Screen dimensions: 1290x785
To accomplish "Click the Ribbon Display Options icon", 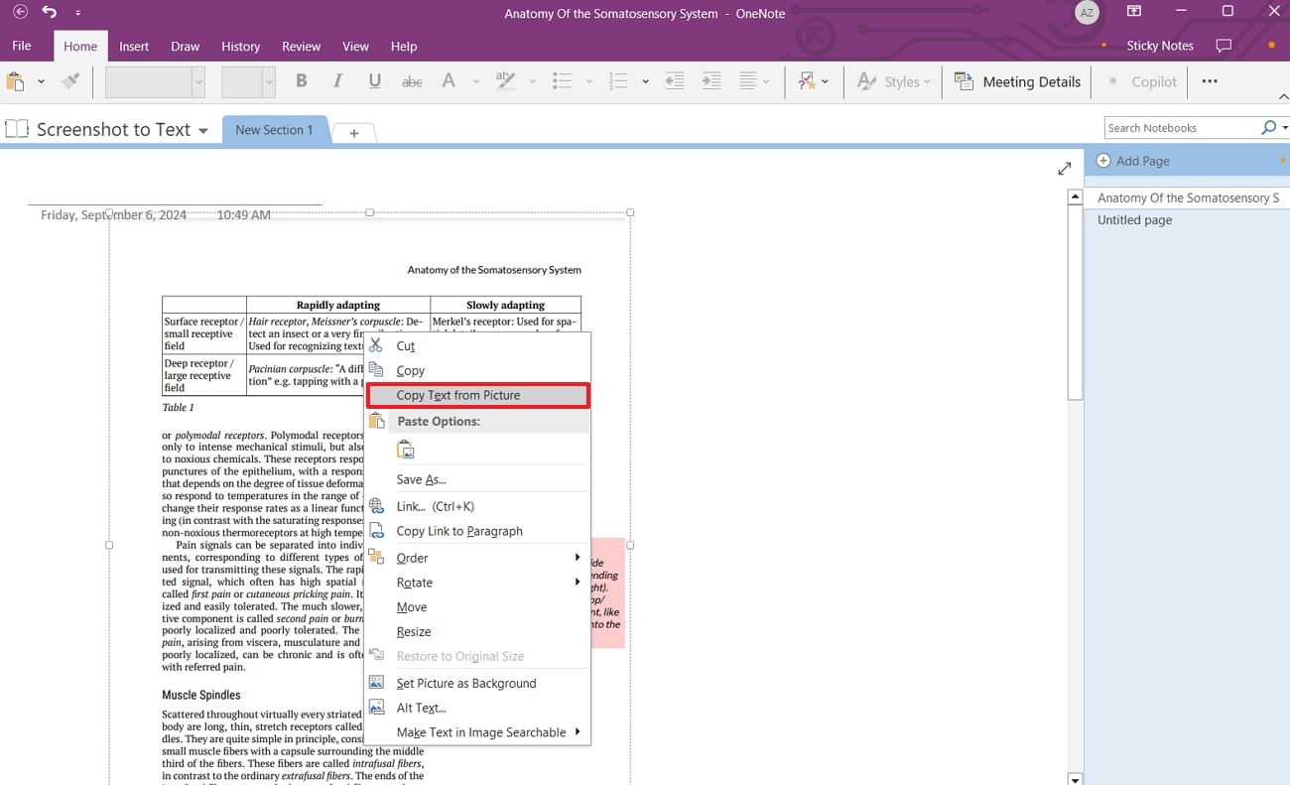I will (1134, 12).
